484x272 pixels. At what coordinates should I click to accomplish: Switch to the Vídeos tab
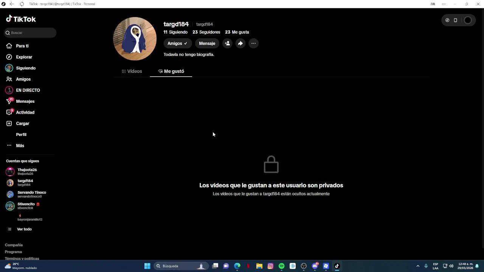pyautogui.click(x=132, y=71)
